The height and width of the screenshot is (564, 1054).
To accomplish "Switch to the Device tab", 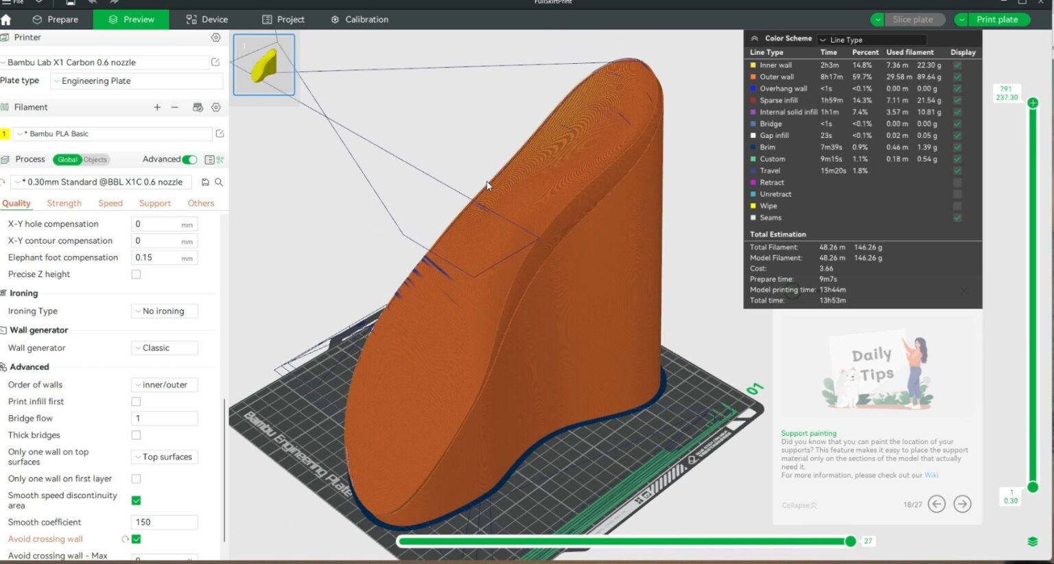I will tap(207, 20).
